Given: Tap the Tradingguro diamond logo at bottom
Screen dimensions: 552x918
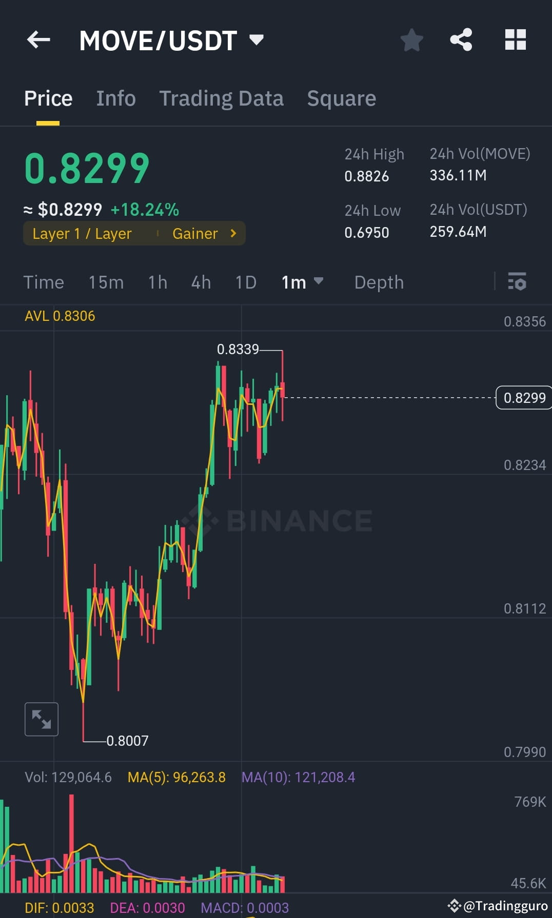Looking at the screenshot, I should coord(454,906).
